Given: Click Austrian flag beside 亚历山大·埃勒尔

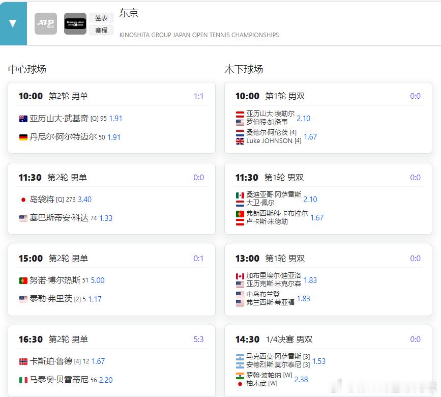Looking at the screenshot, I should [x=240, y=114].
